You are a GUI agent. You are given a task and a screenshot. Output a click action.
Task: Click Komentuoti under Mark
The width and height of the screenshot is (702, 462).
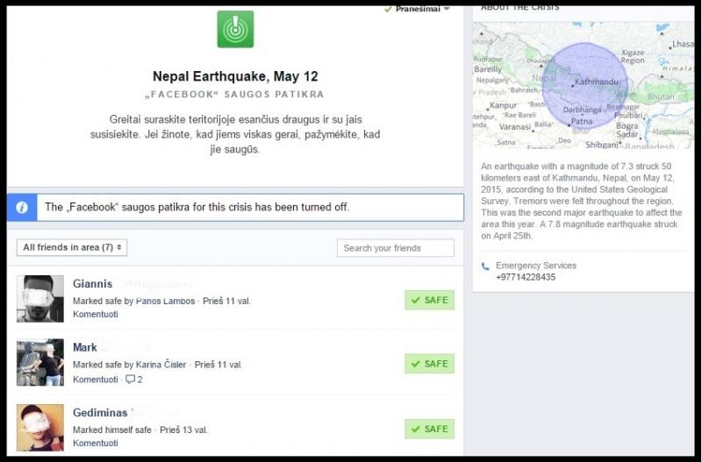[x=96, y=380]
